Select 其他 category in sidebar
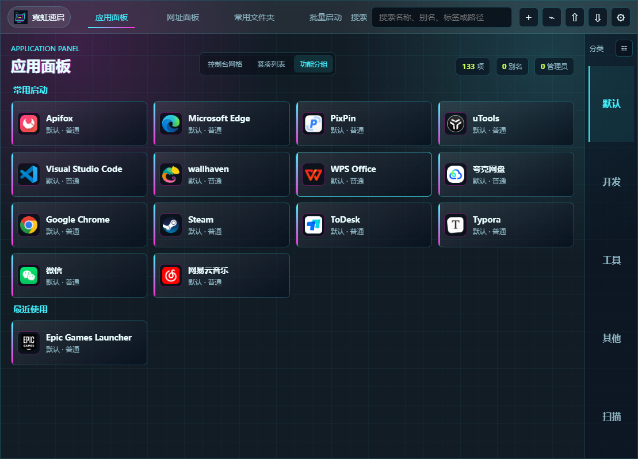The image size is (638, 459). [x=611, y=338]
